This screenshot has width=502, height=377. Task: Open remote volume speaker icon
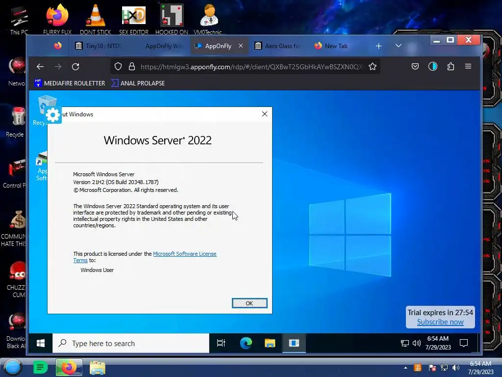pyautogui.click(x=417, y=343)
